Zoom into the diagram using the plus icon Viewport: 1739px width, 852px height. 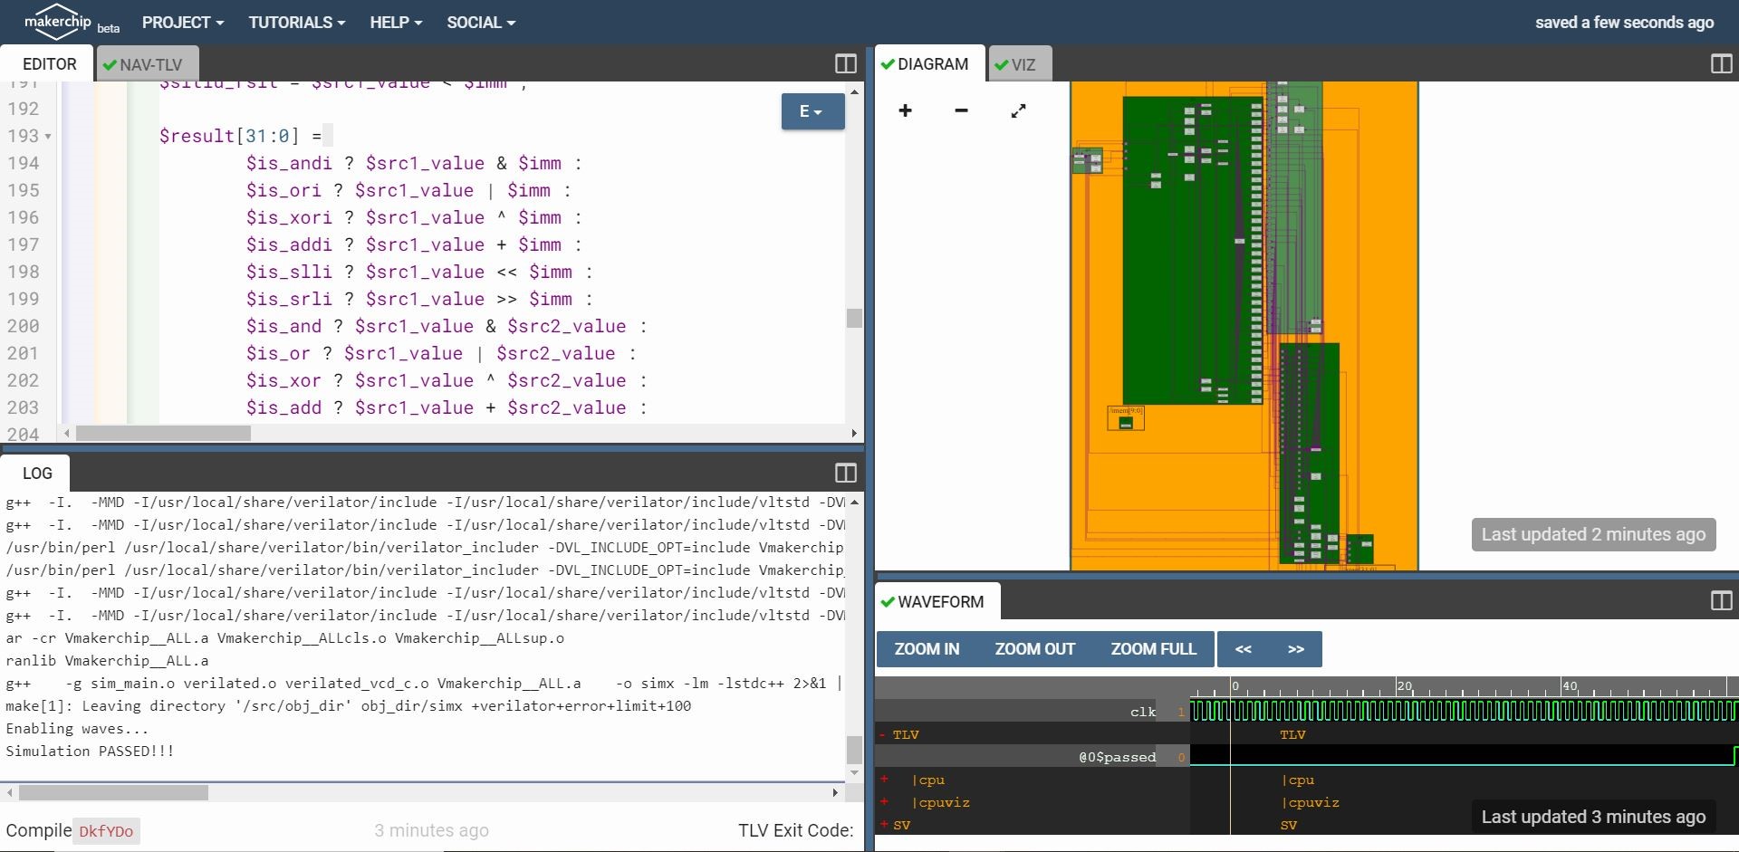[x=905, y=110]
